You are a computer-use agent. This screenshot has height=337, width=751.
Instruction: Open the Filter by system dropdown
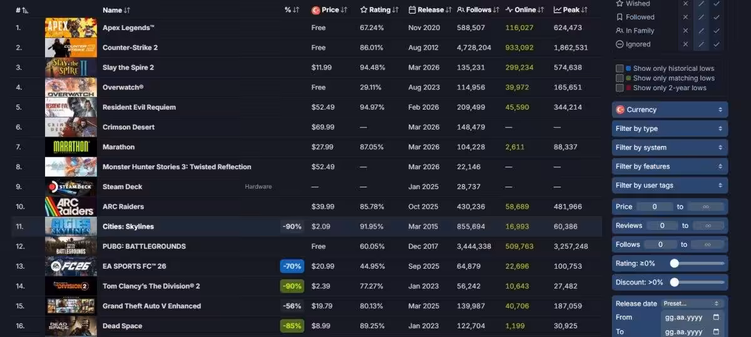pyautogui.click(x=670, y=147)
